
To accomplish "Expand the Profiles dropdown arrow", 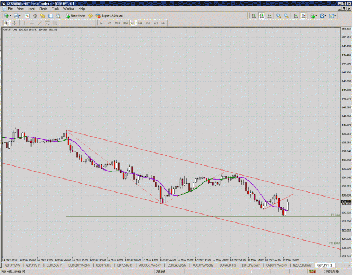I will point(20,16).
